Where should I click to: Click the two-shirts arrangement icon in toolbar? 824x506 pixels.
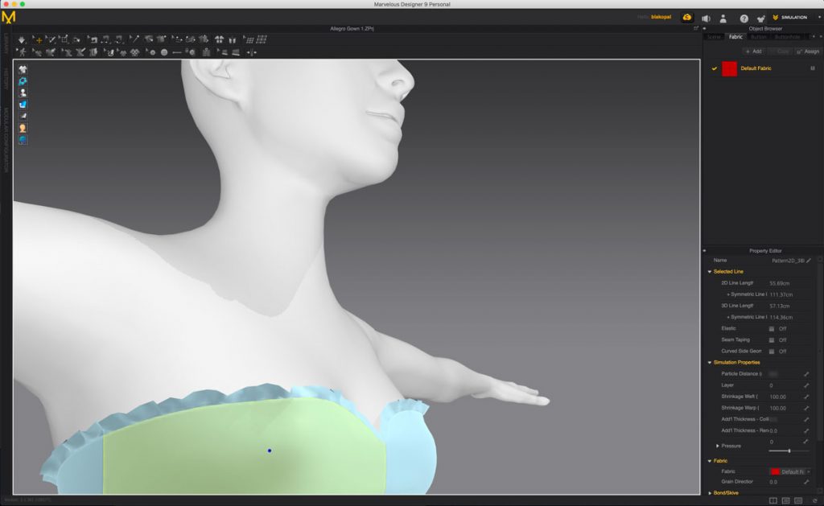click(219, 39)
